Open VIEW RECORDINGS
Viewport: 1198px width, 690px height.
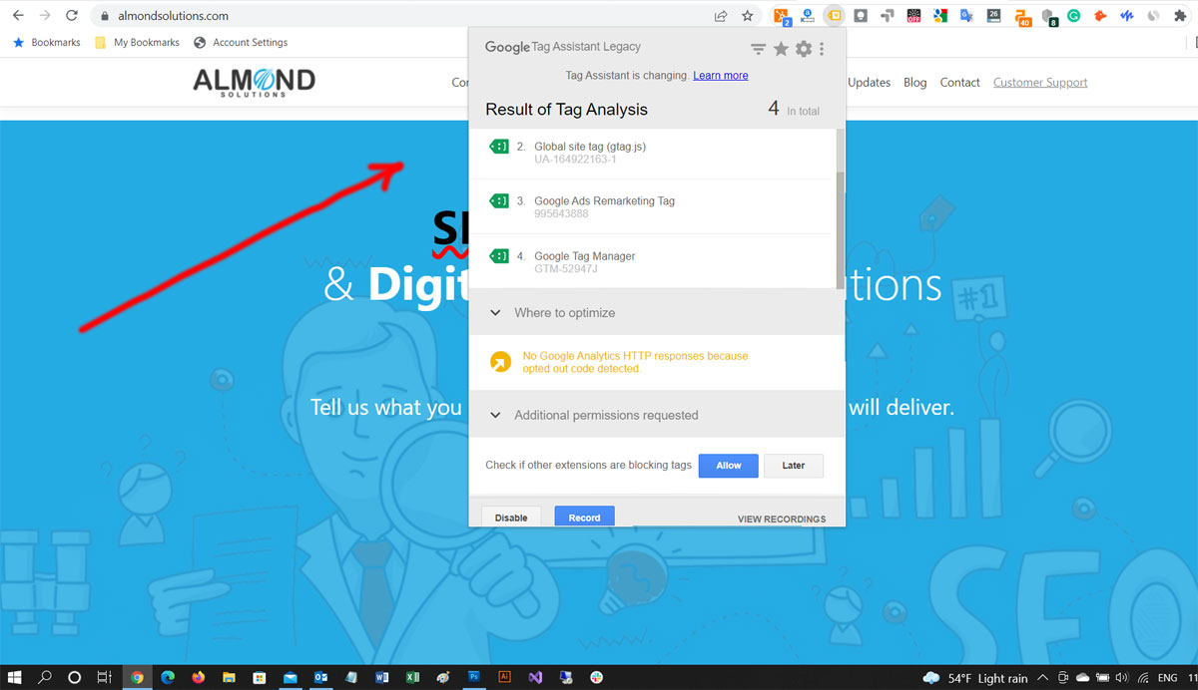coord(782,519)
